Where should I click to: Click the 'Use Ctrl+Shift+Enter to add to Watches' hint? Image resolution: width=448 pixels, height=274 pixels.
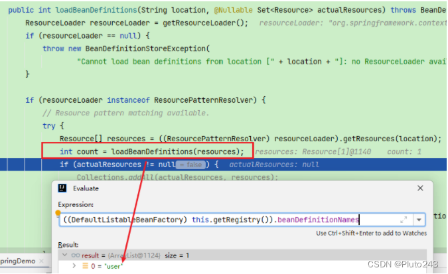[371, 233]
